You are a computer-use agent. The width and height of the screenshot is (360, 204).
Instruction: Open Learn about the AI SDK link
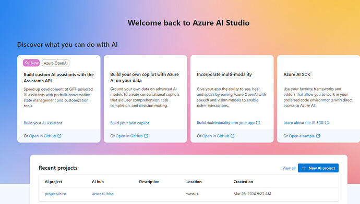tap(303, 123)
